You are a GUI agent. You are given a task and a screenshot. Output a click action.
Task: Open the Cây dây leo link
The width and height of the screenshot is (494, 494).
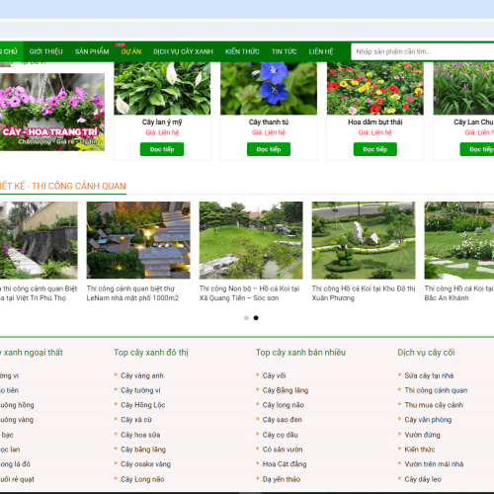(x=423, y=479)
